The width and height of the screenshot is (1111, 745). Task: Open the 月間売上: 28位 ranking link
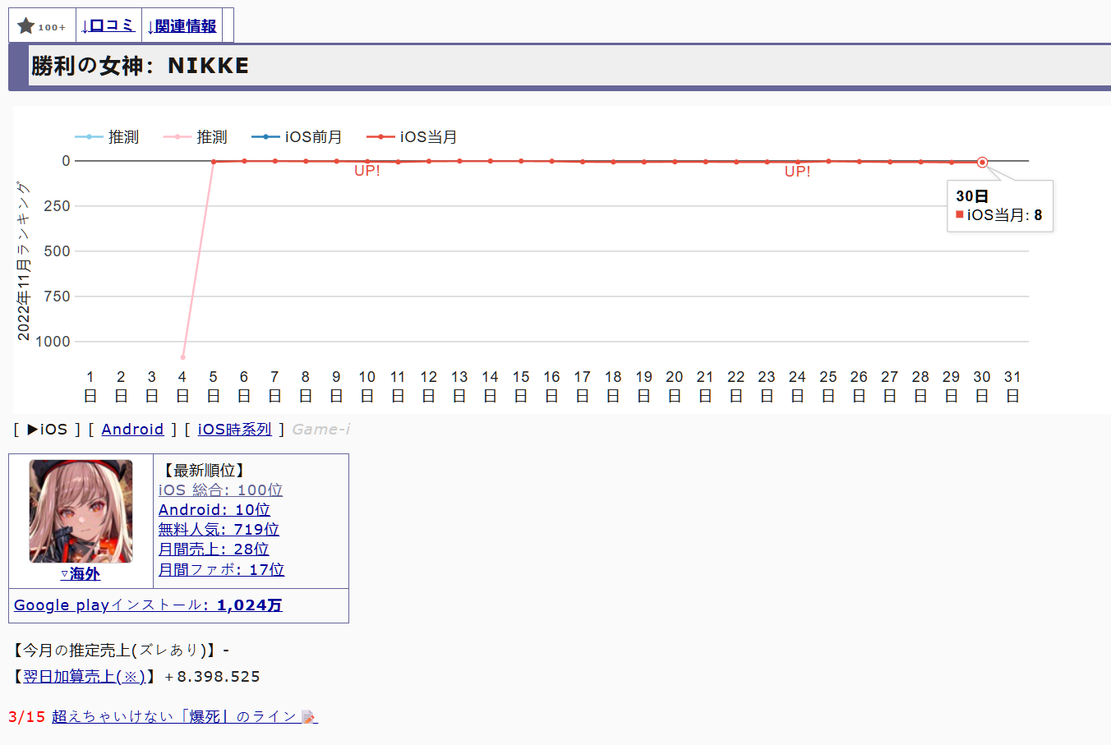pyautogui.click(x=214, y=550)
